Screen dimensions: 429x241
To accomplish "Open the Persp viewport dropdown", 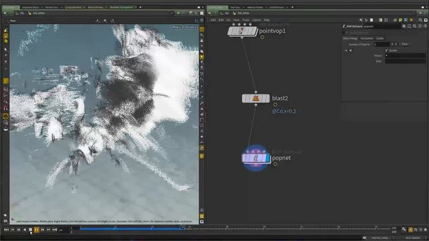I will point(176,27).
